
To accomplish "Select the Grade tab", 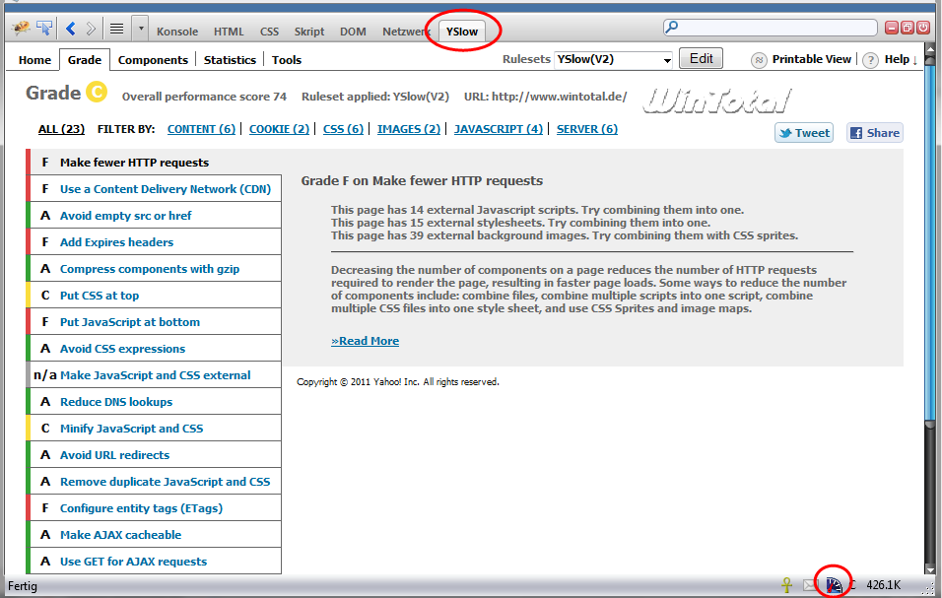I will (x=85, y=60).
